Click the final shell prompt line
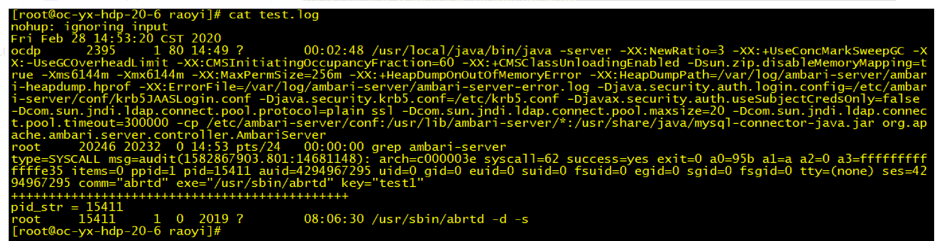Viewport: 938px width, 241px height. [116, 231]
